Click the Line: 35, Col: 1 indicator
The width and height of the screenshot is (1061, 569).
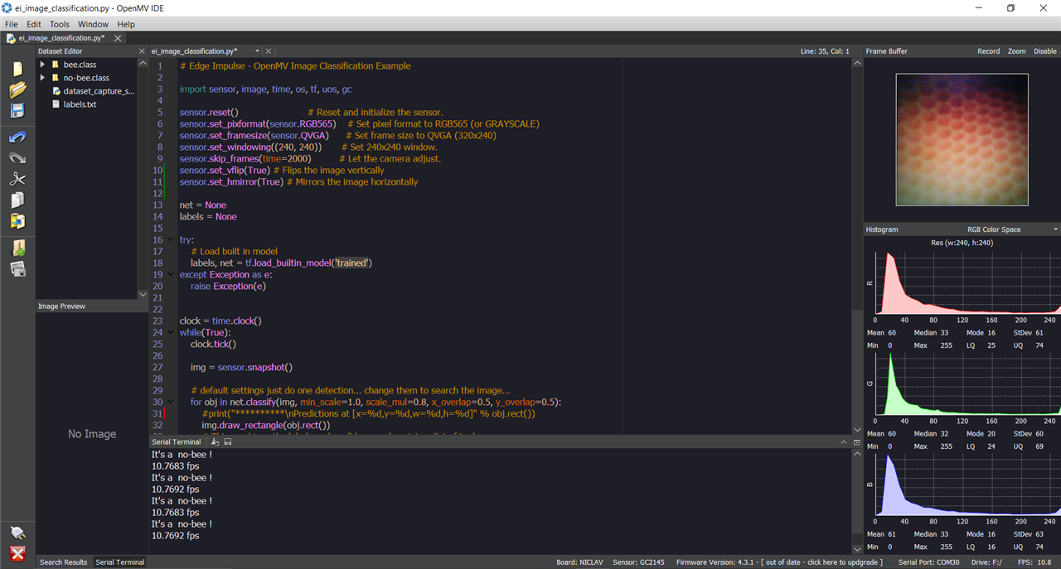[x=825, y=51]
